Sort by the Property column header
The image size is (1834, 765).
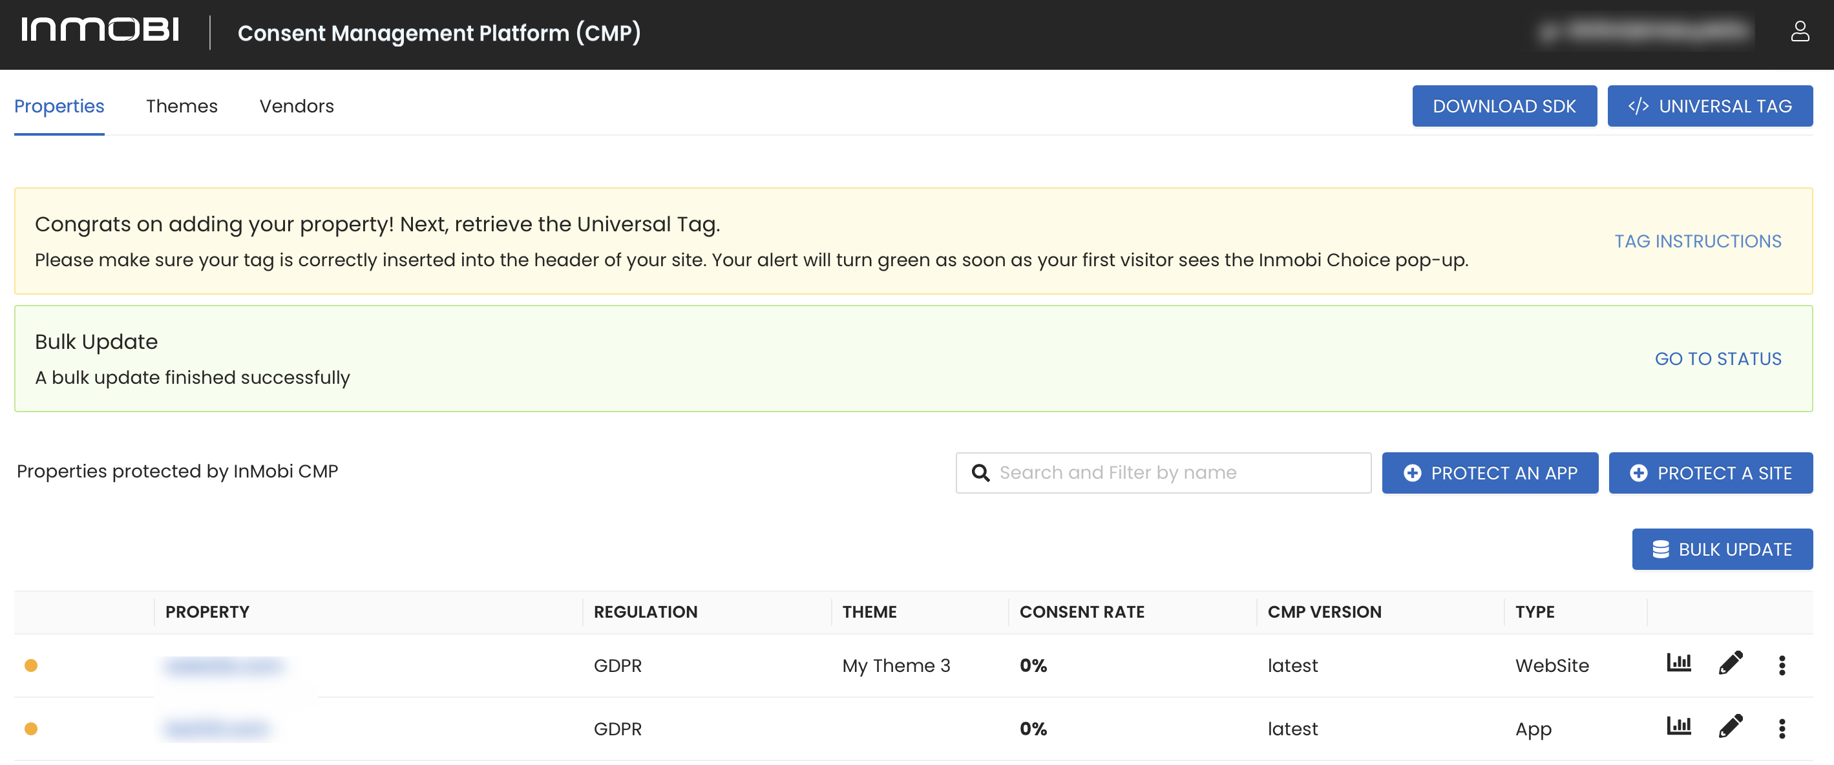(207, 611)
